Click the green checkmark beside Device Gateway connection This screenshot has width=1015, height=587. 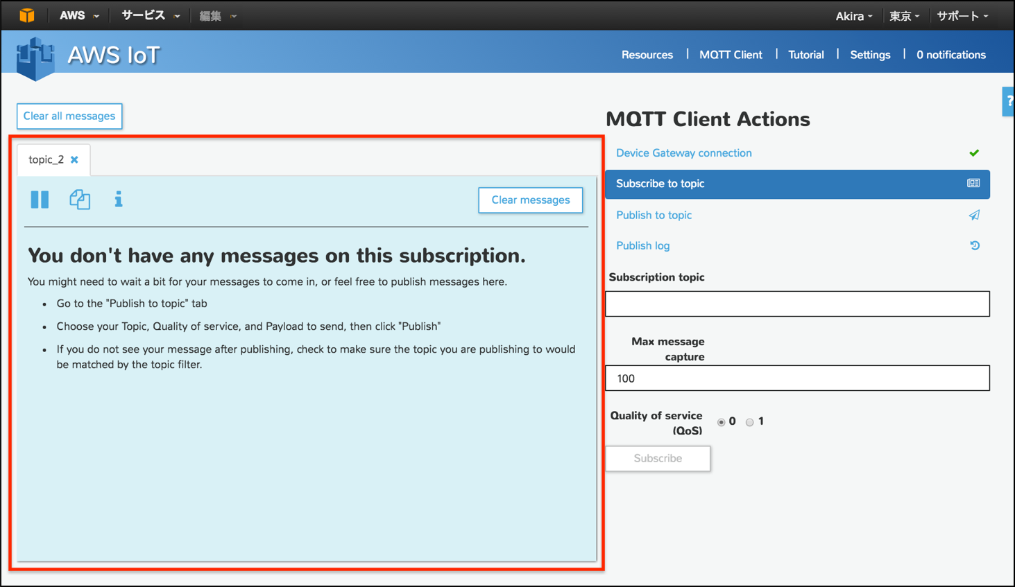point(974,152)
